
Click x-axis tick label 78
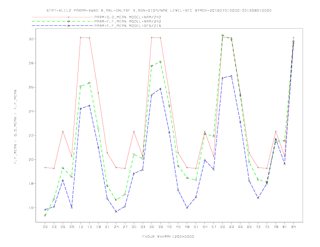(x=276, y=227)
